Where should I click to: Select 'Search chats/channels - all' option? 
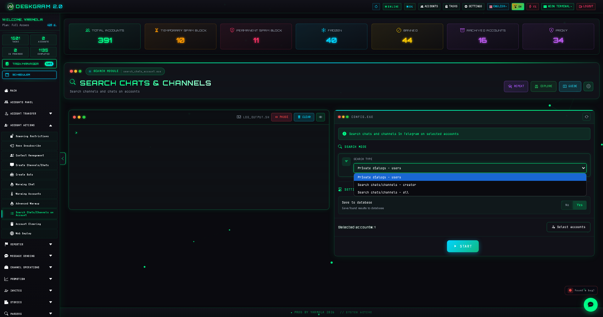pos(470,192)
